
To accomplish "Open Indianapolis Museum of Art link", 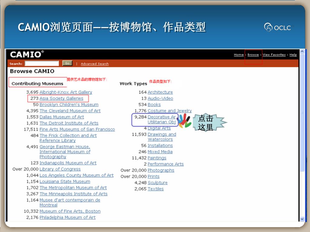I will 68,163.
